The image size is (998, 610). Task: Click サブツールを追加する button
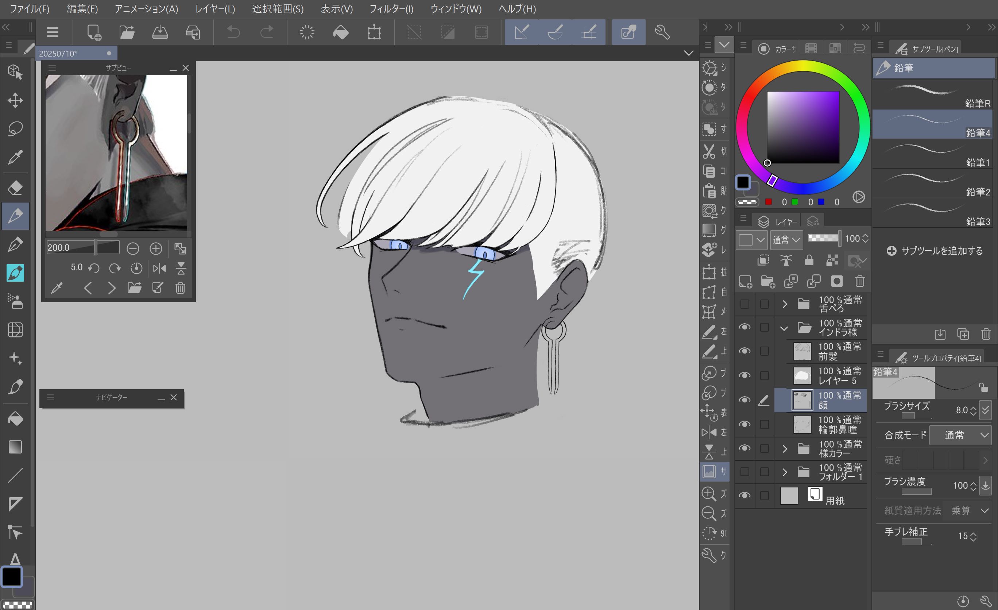coord(935,251)
